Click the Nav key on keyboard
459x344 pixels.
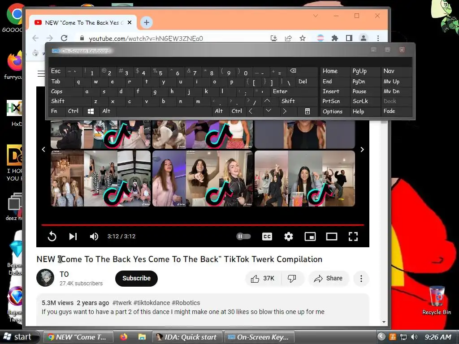coord(396,71)
